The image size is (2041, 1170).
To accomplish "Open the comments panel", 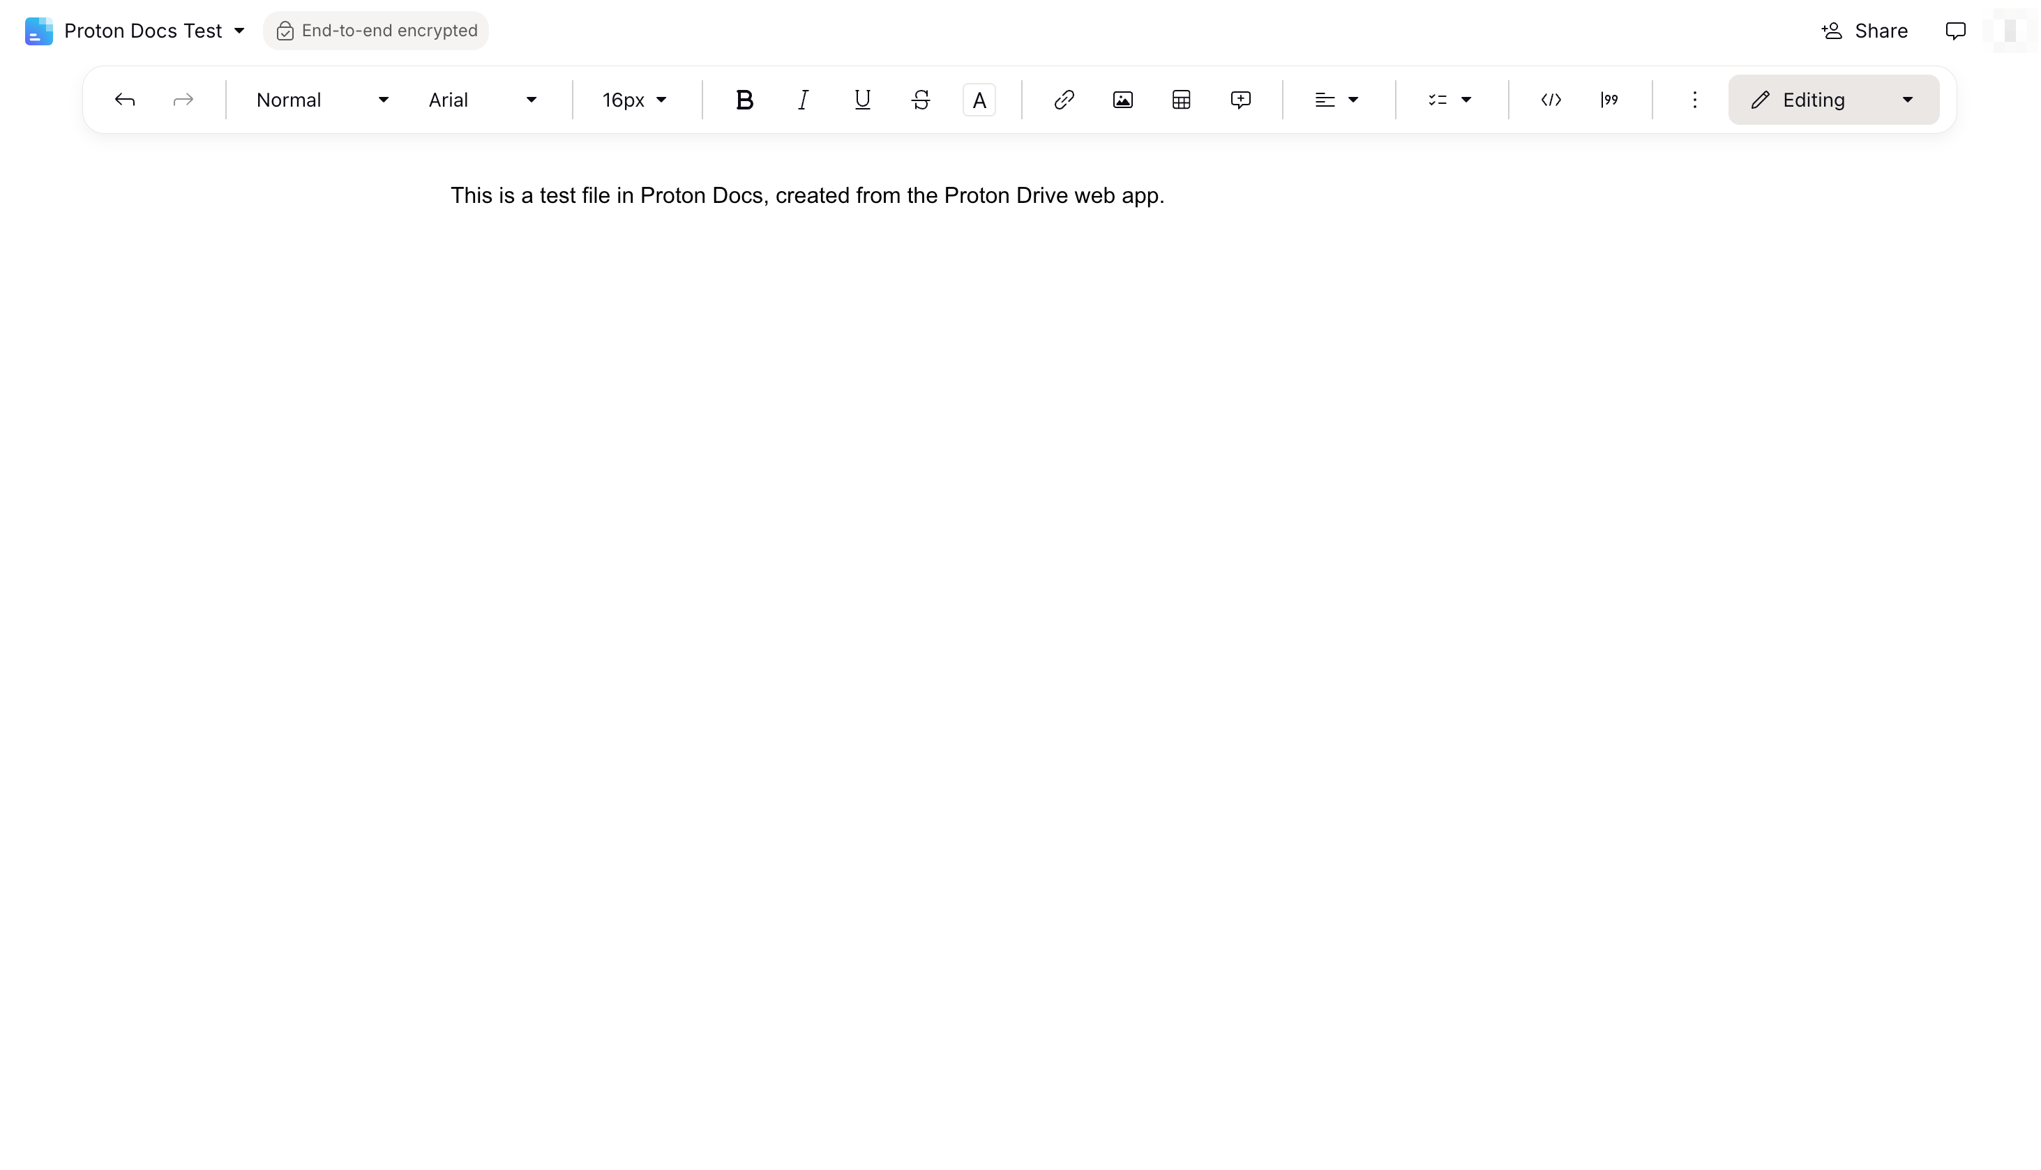I will click(x=1955, y=31).
